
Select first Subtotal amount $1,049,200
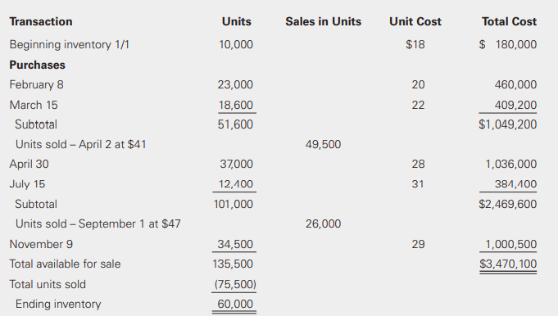point(508,124)
